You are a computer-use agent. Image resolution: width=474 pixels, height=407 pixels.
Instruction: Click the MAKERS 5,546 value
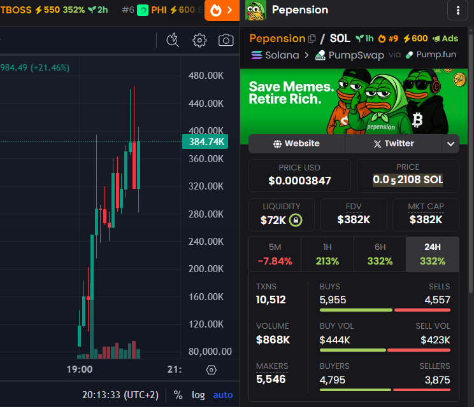coord(271,379)
